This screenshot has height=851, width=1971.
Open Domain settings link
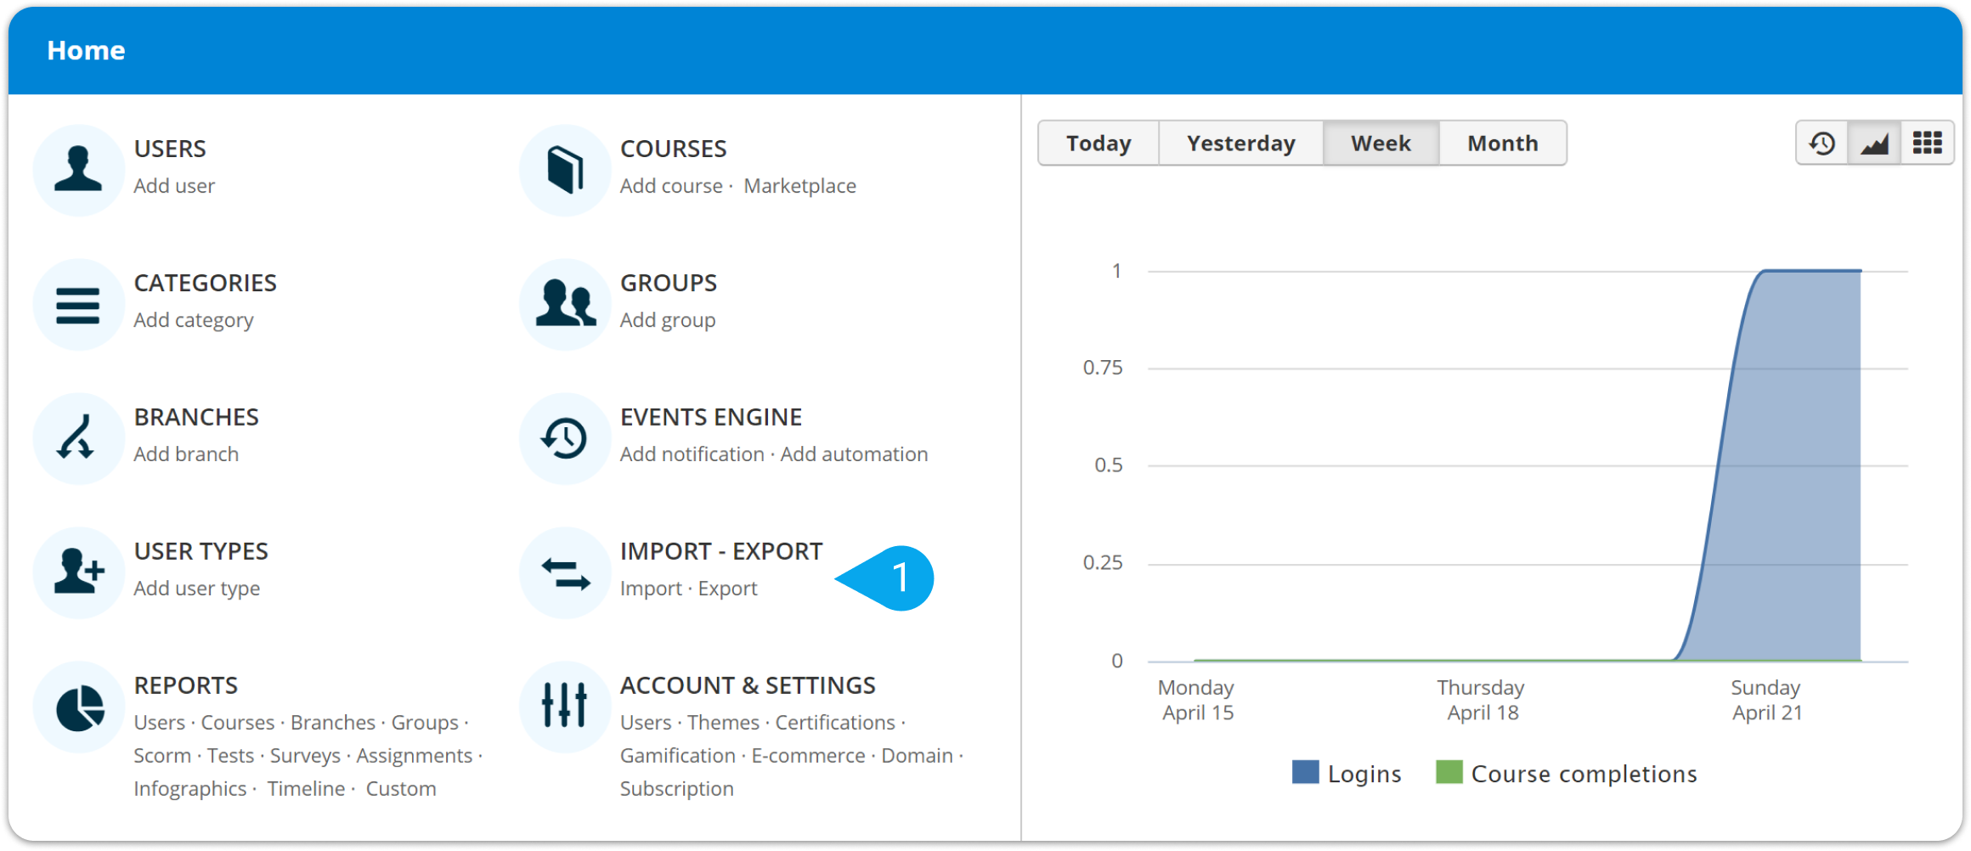(x=918, y=756)
